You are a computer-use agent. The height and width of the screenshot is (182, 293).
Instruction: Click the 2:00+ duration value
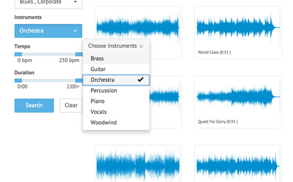(x=73, y=87)
